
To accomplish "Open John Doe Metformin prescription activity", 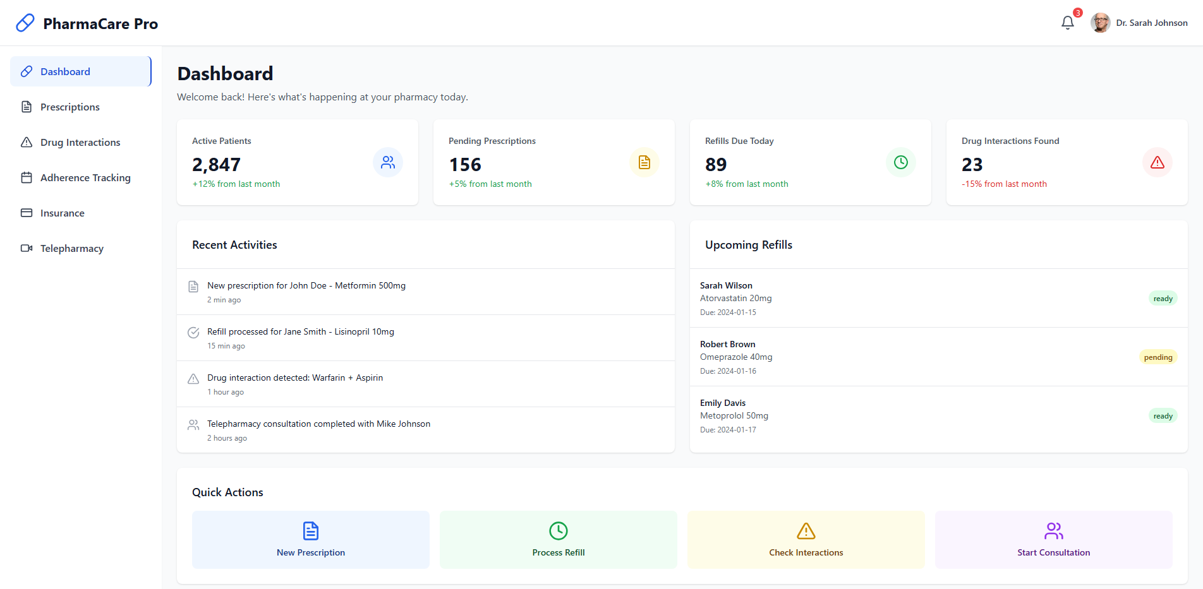I will click(x=306, y=286).
